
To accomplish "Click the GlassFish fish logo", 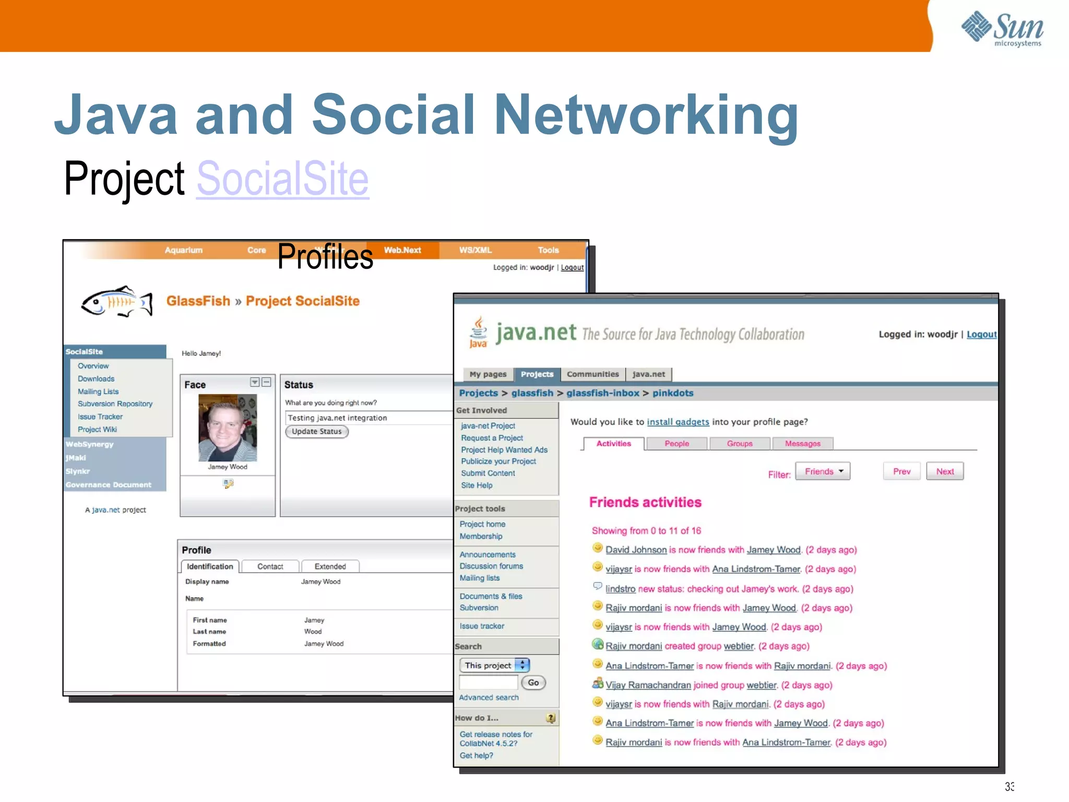I will pyautogui.click(x=117, y=301).
